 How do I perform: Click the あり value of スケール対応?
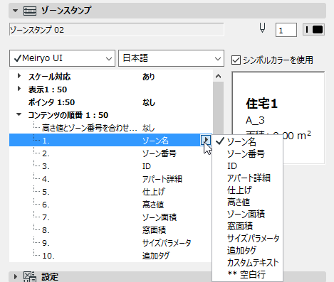[149, 77]
